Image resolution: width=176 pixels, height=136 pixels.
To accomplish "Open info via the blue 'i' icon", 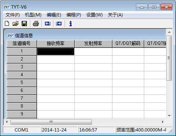I will pos(71,24).
